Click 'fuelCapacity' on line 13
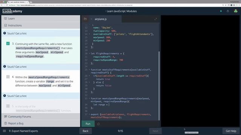241x135 pixels. pos(101,31)
